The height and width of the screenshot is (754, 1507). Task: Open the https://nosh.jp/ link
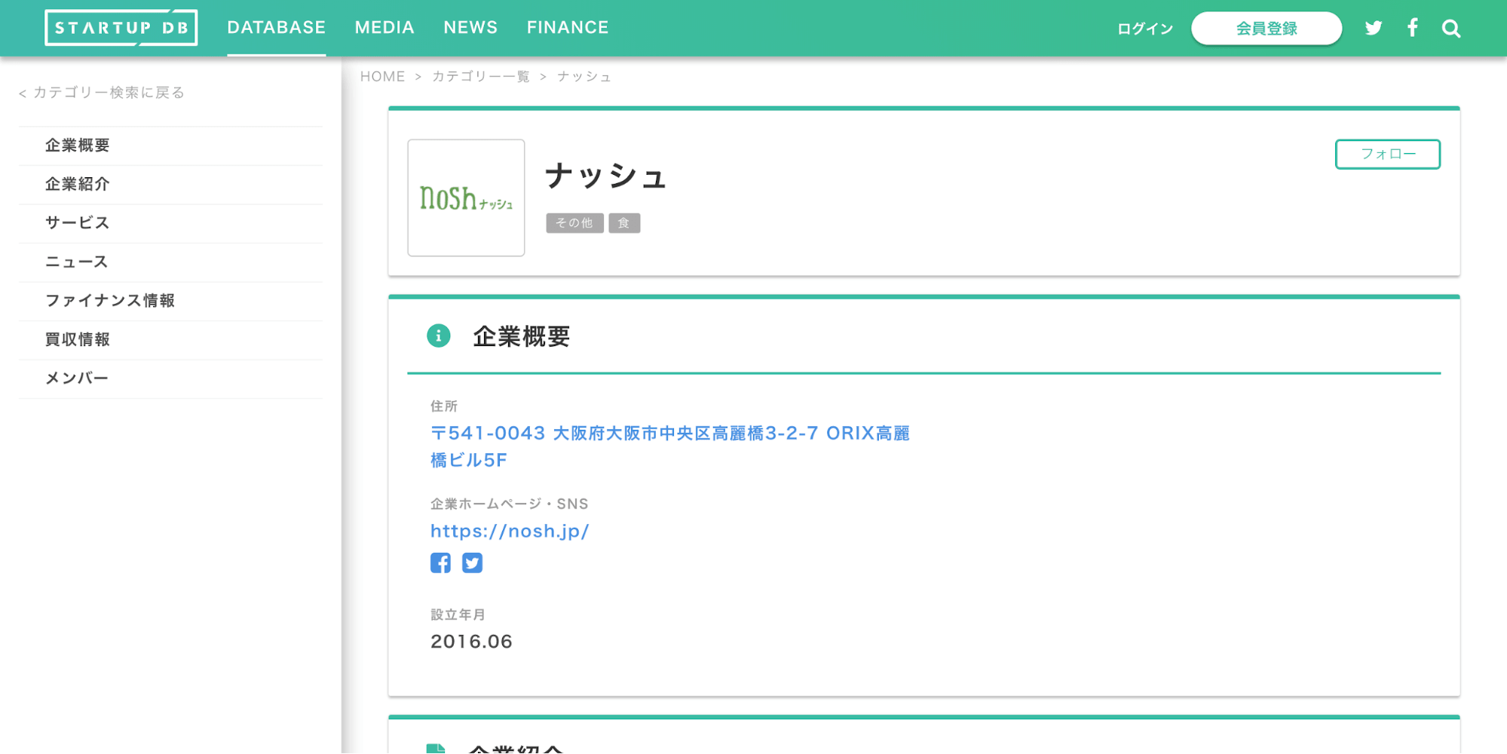click(510, 531)
